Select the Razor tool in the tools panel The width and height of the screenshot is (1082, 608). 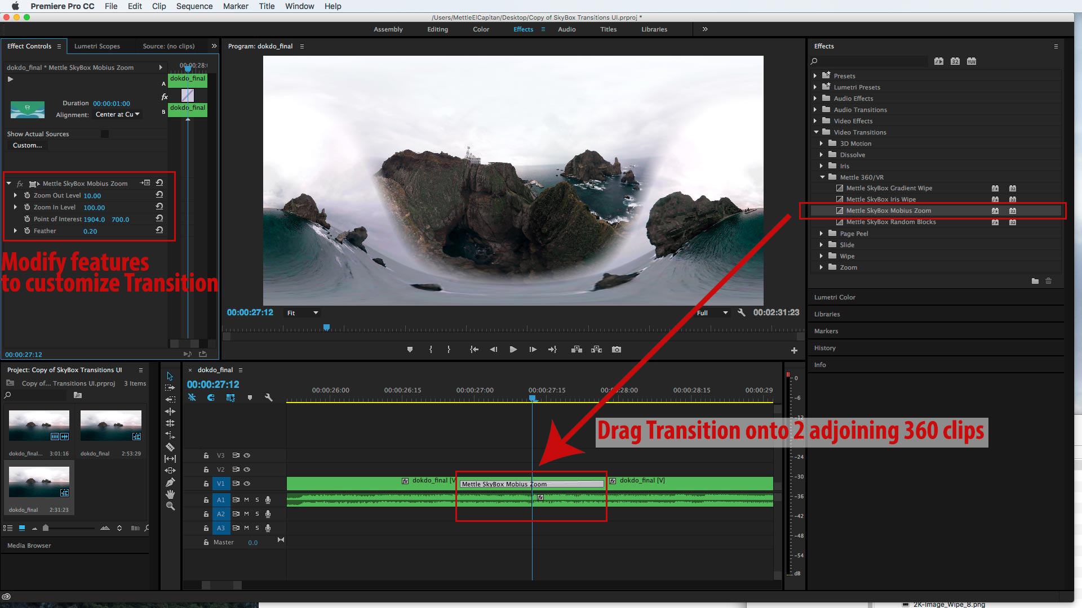(x=170, y=447)
